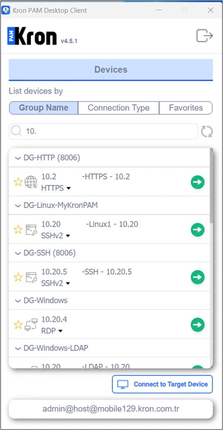Screen dimensions: 223x430
Task: Click the Connect to Target Device button
Action: click(x=163, y=384)
